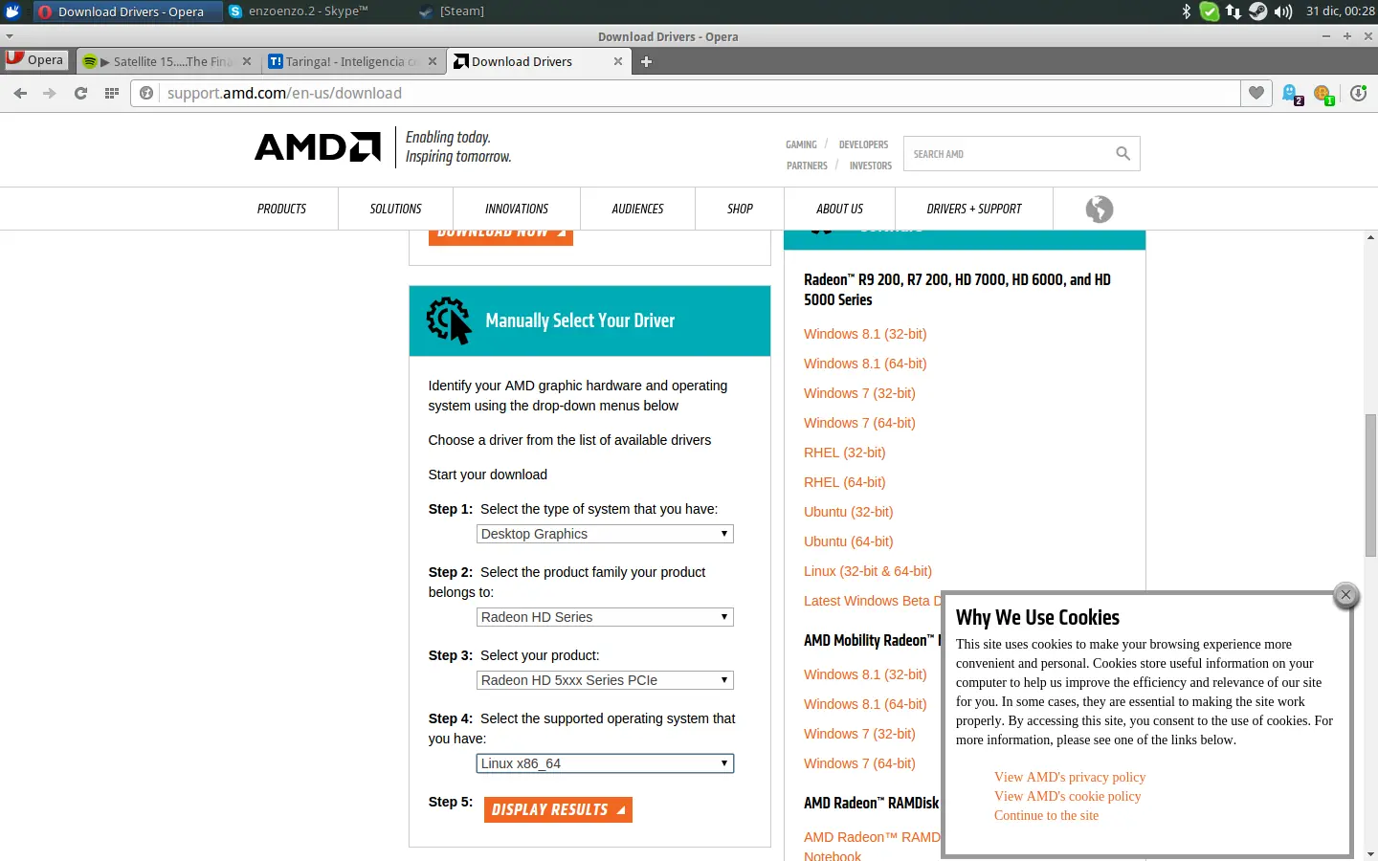This screenshot has height=861, width=1378.
Task: Open the SOLUTIONS navigation menu
Action: pos(395,209)
